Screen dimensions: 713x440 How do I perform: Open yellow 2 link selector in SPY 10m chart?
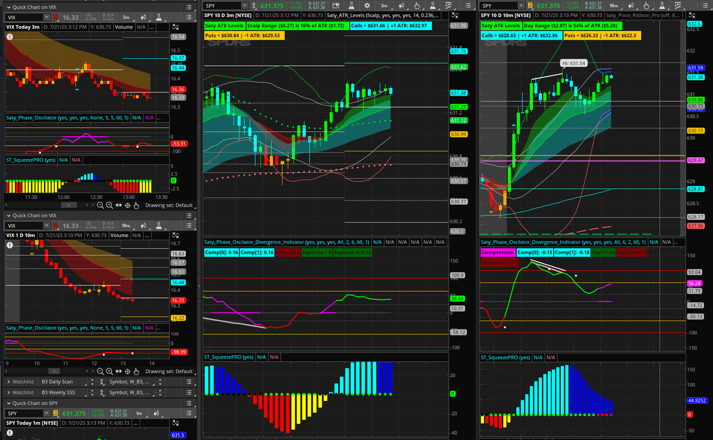[530, 5]
